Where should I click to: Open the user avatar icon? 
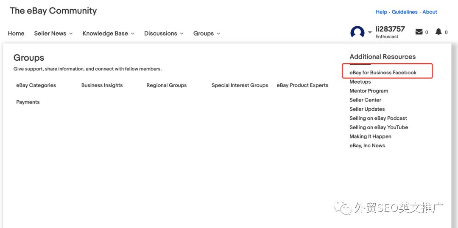pyautogui.click(x=357, y=32)
